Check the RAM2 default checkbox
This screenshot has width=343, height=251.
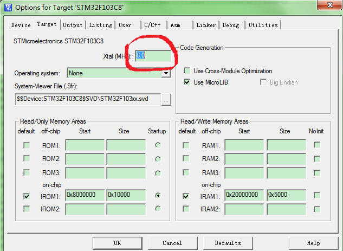(x=186, y=158)
